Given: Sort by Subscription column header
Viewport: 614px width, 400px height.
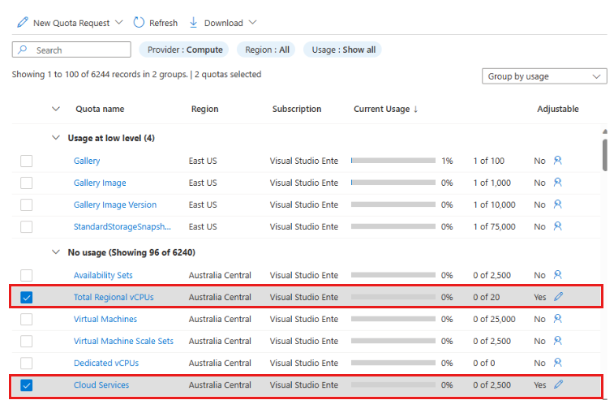Looking at the screenshot, I should [x=297, y=109].
